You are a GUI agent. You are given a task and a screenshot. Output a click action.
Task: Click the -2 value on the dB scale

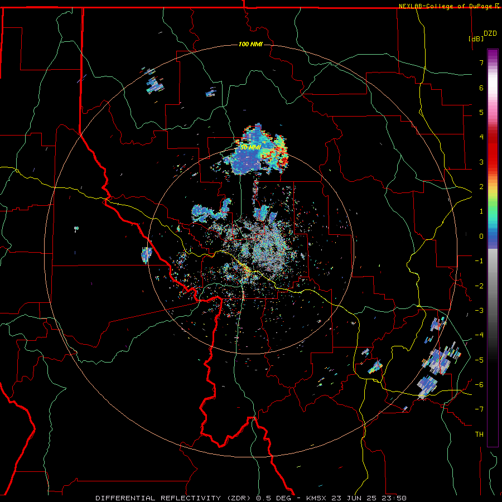point(479,286)
